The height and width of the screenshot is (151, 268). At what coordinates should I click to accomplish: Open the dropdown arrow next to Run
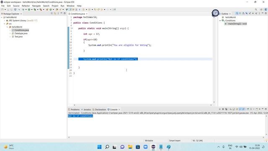(x=32, y=10)
